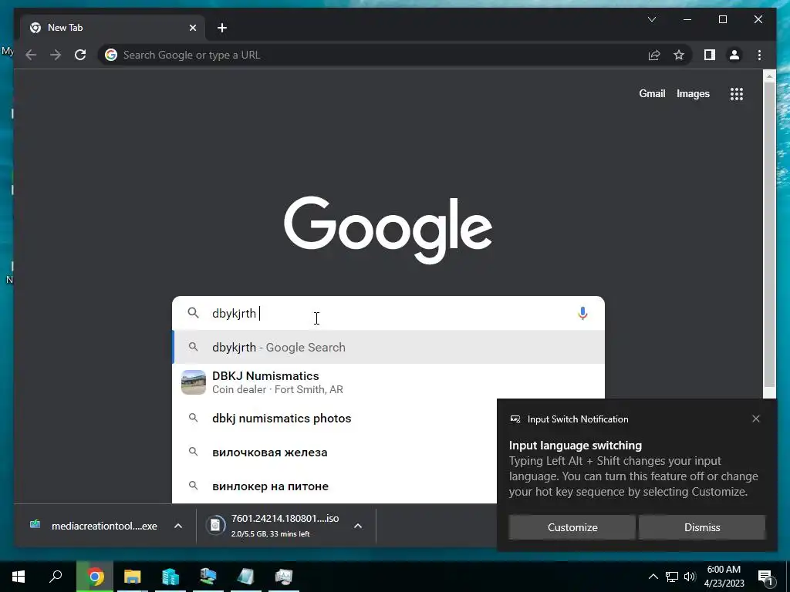Screen dimensions: 790x592
Task: Close the Input Switch Notification
Action: click(x=756, y=419)
